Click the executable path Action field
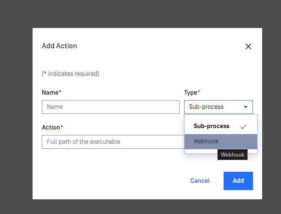The width and height of the screenshot is (281, 214). 113,142
